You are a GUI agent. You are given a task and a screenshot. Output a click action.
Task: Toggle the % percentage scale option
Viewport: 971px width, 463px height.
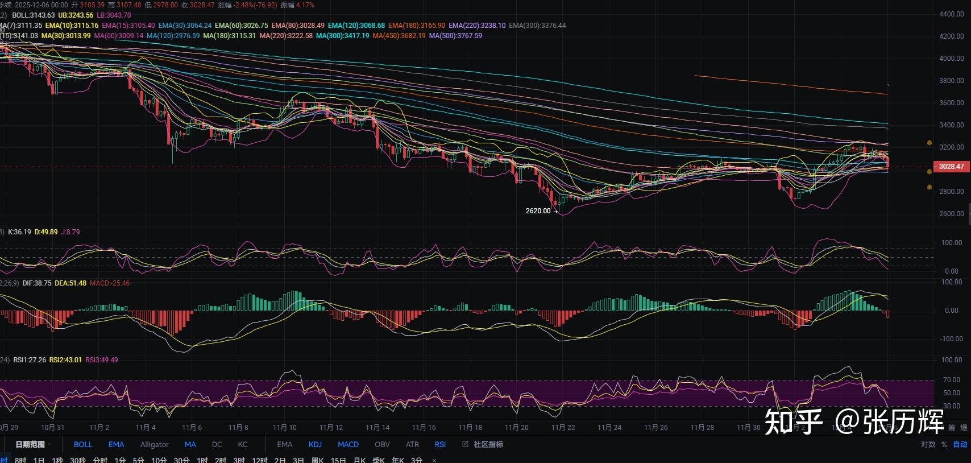click(x=944, y=444)
